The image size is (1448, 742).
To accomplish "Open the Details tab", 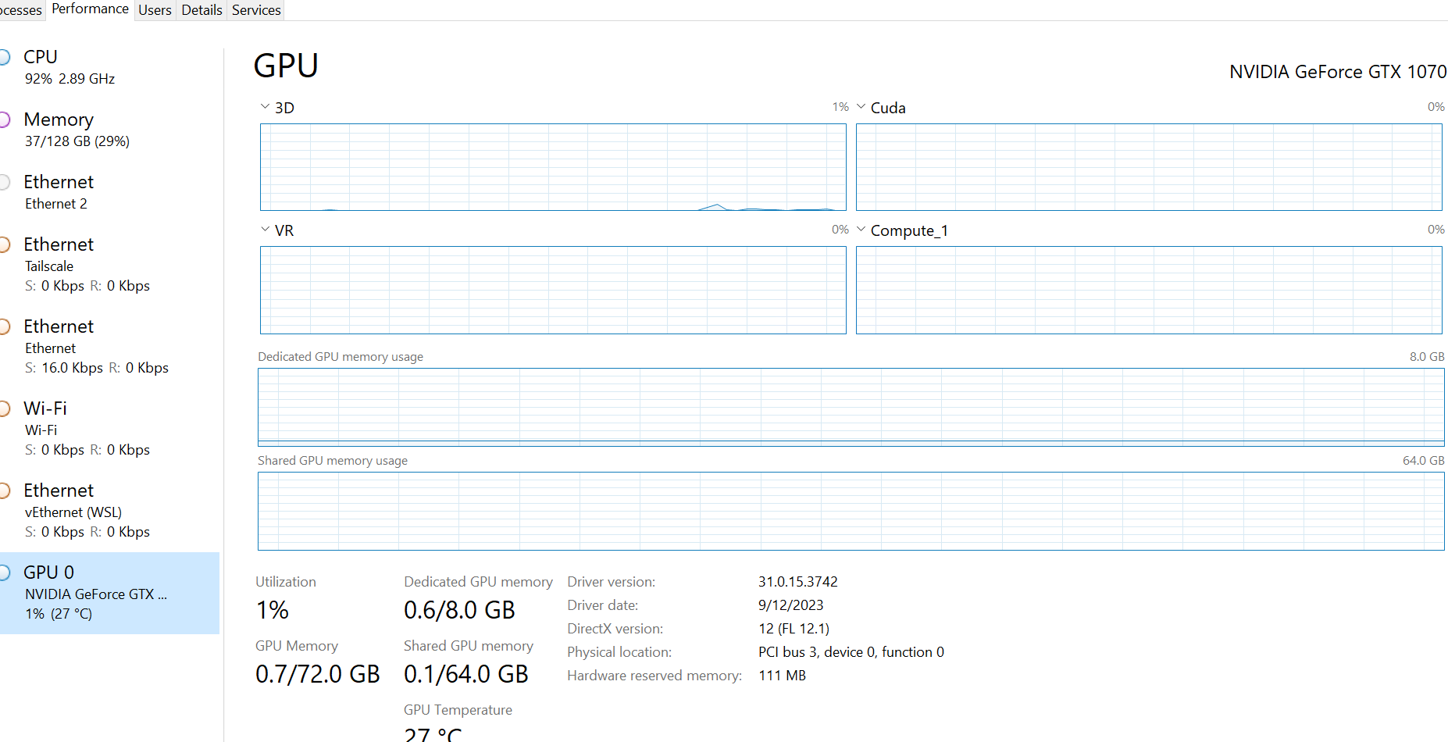I will [x=201, y=9].
